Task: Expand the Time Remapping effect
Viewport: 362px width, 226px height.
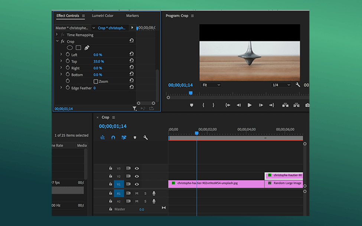Action: click(57, 35)
